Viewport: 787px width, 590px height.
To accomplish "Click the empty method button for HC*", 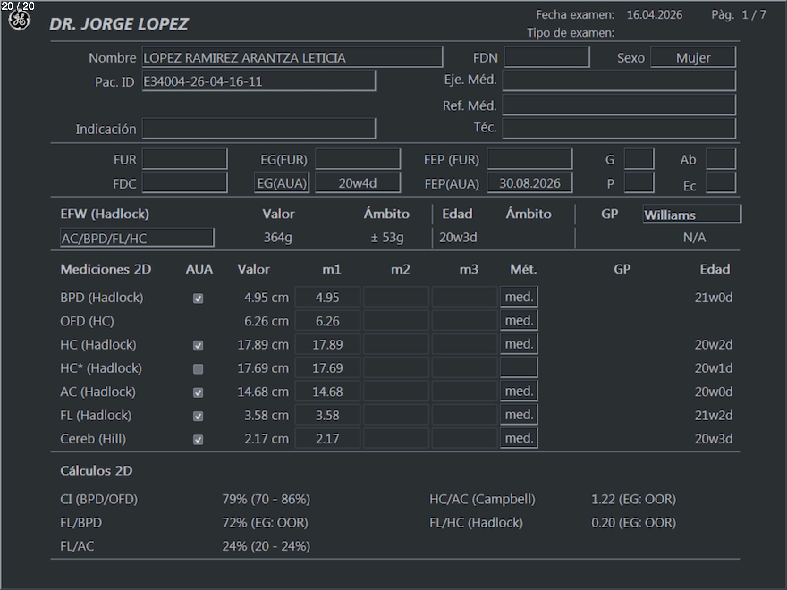I will [x=519, y=368].
